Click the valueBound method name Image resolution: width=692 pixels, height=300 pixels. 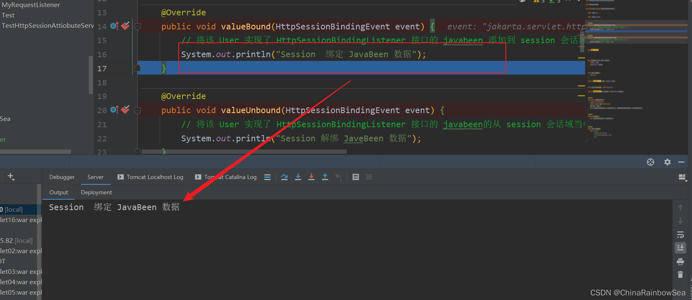pyautogui.click(x=245, y=27)
